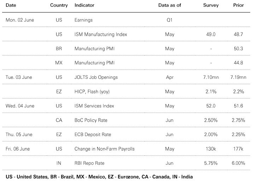Click the Date column header

click(x=11, y=5)
